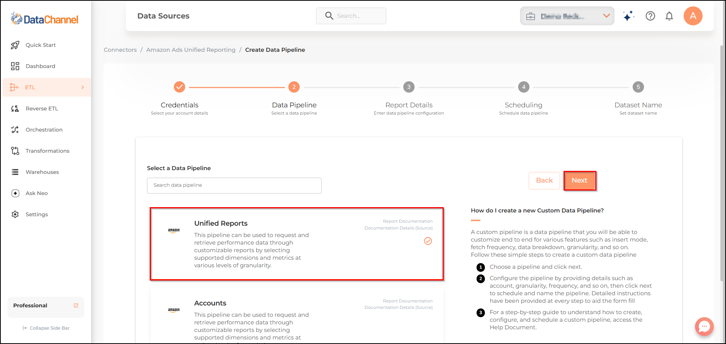The image size is (726, 344).
Task: Click the Unified Reports selected checkmark
Action: pos(428,241)
